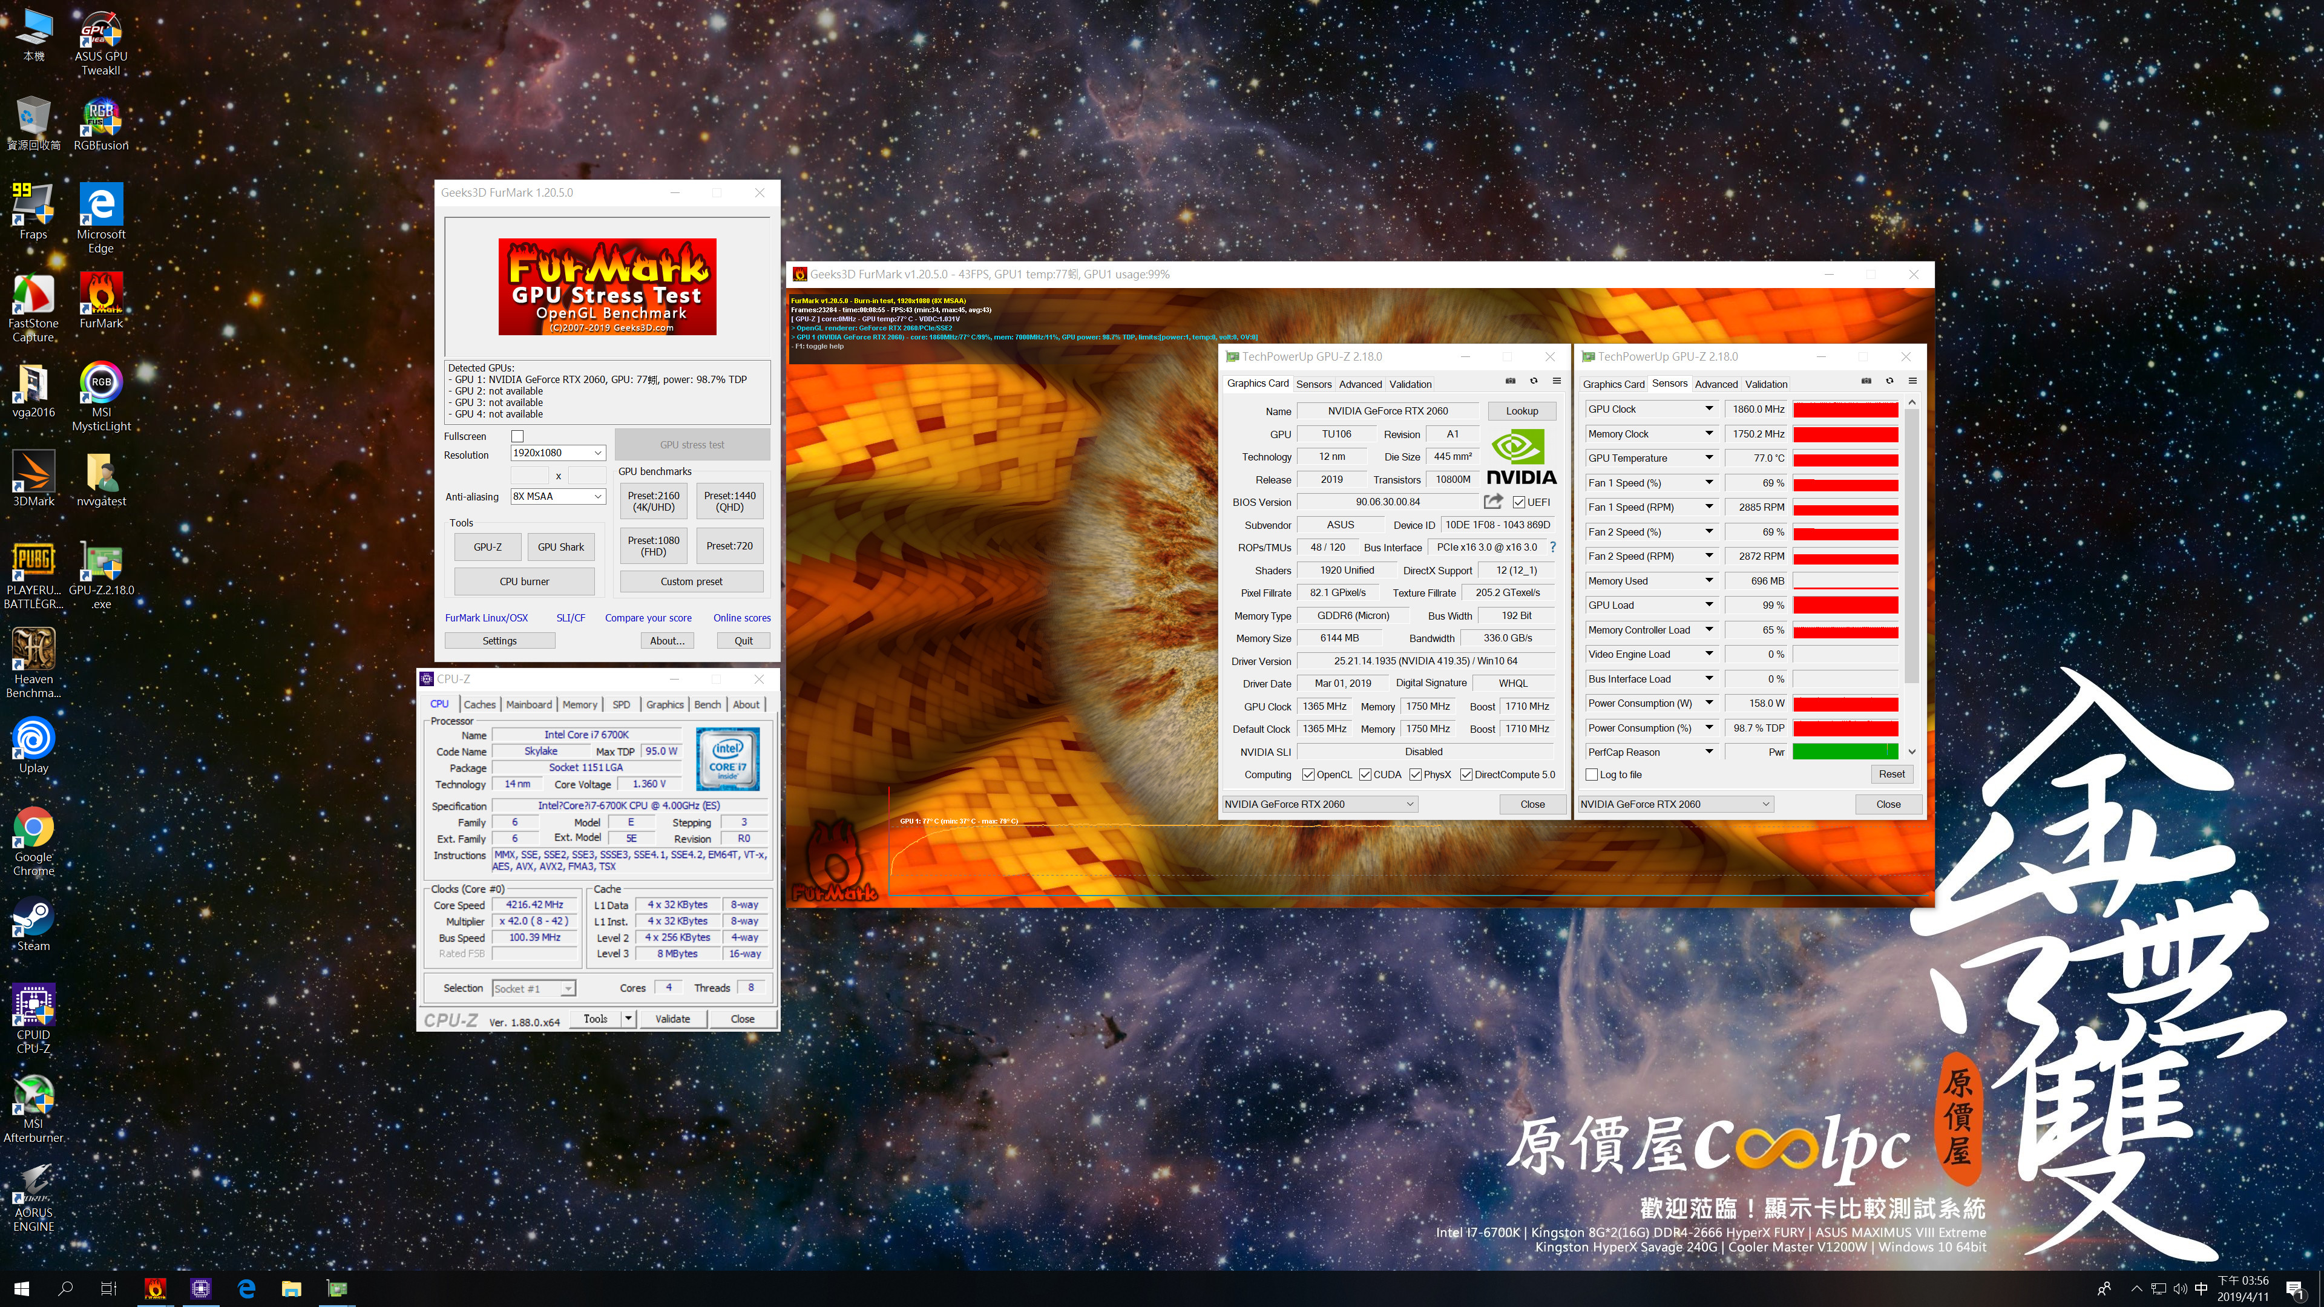2324x1307 pixels.
Task: Click Windows Start button on taskbar
Action: point(22,1289)
